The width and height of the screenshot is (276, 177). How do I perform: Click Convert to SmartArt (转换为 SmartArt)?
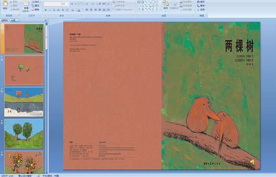click(123, 9)
